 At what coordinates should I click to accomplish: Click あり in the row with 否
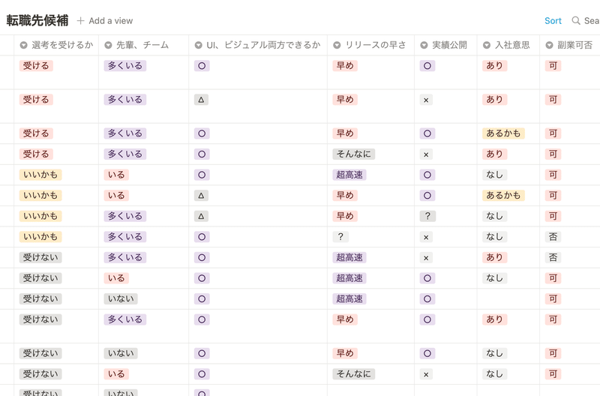click(494, 257)
